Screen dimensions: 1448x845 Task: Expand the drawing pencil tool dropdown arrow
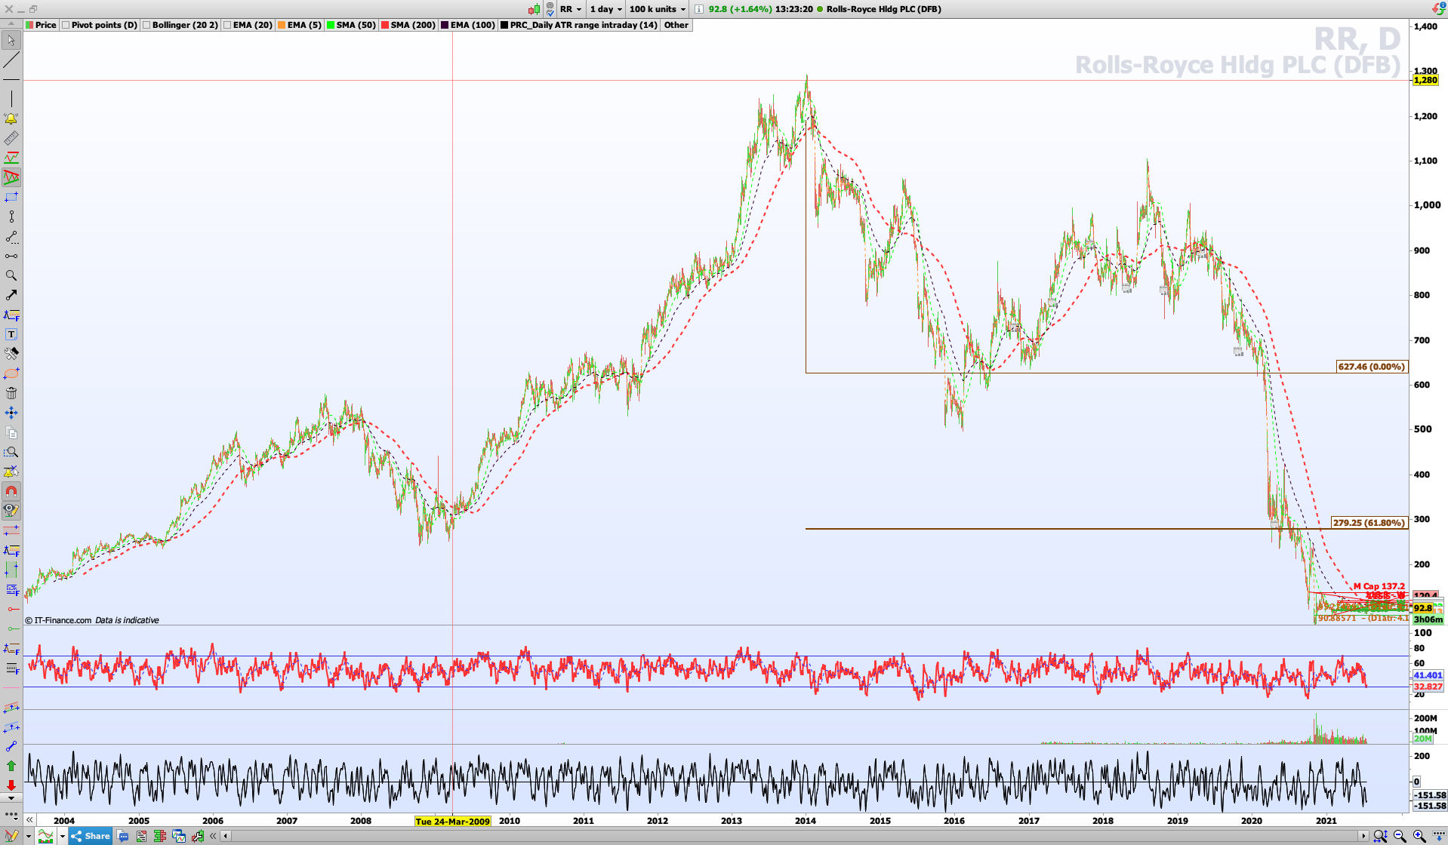tap(29, 836)
